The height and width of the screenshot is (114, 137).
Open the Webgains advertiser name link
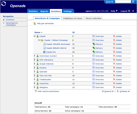44,87
